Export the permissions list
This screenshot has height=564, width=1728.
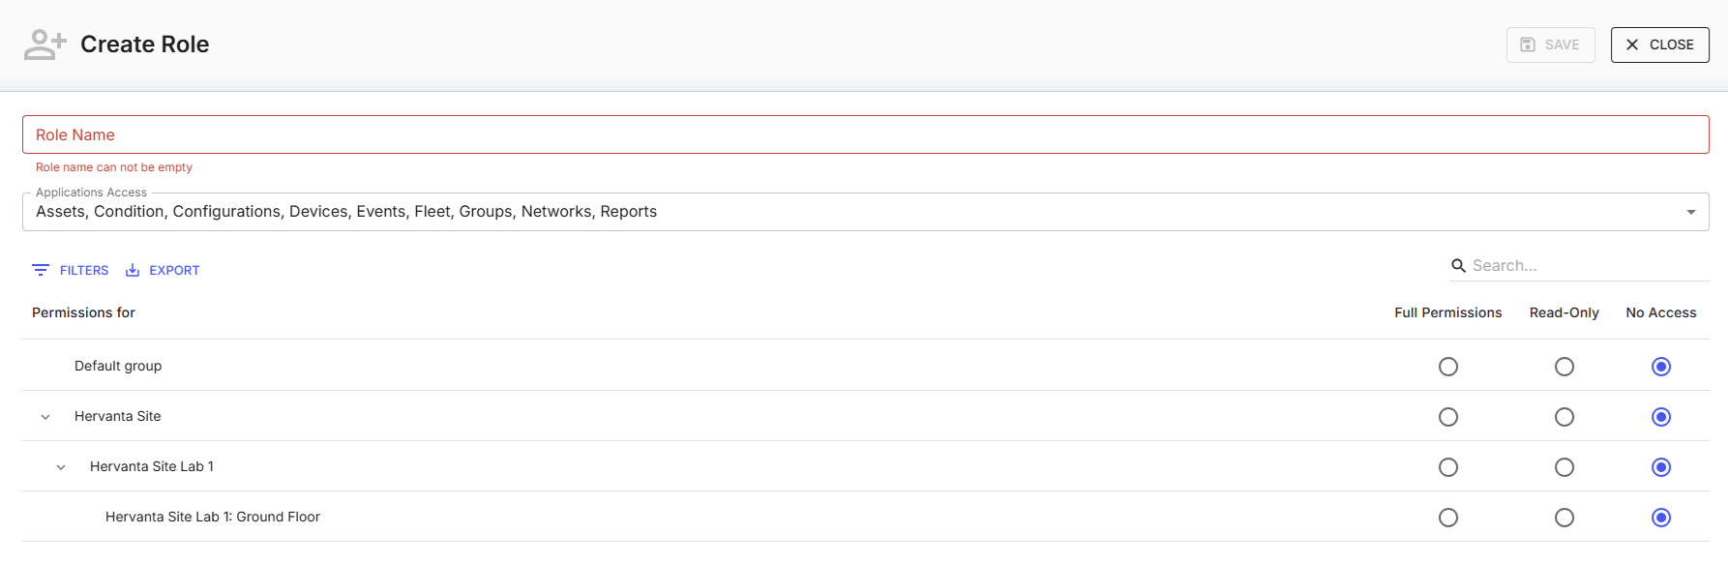[163, 271]
